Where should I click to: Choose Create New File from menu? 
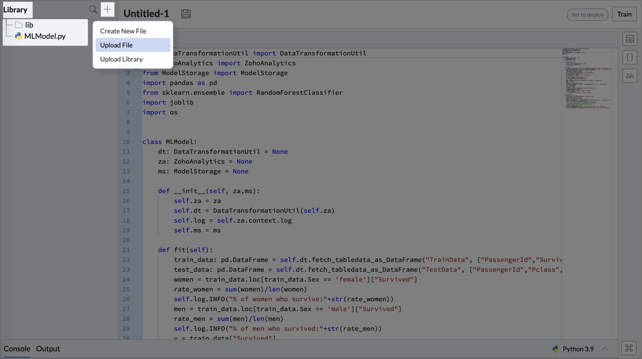[x=123, y=31]
